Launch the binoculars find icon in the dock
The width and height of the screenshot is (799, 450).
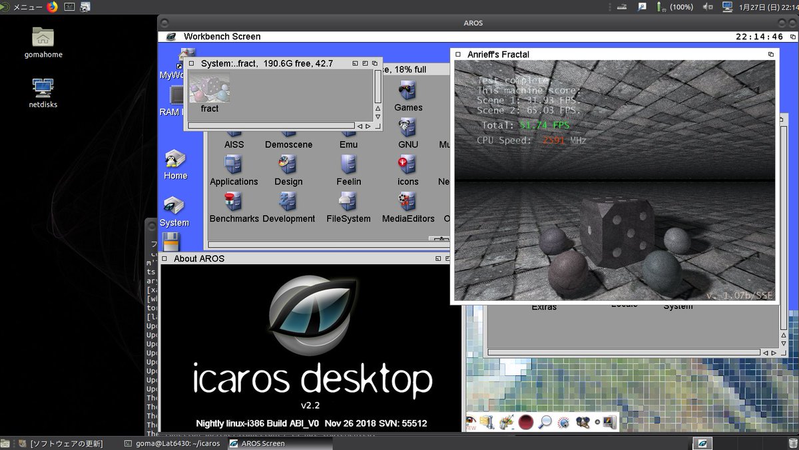click(x=583, y=421)
